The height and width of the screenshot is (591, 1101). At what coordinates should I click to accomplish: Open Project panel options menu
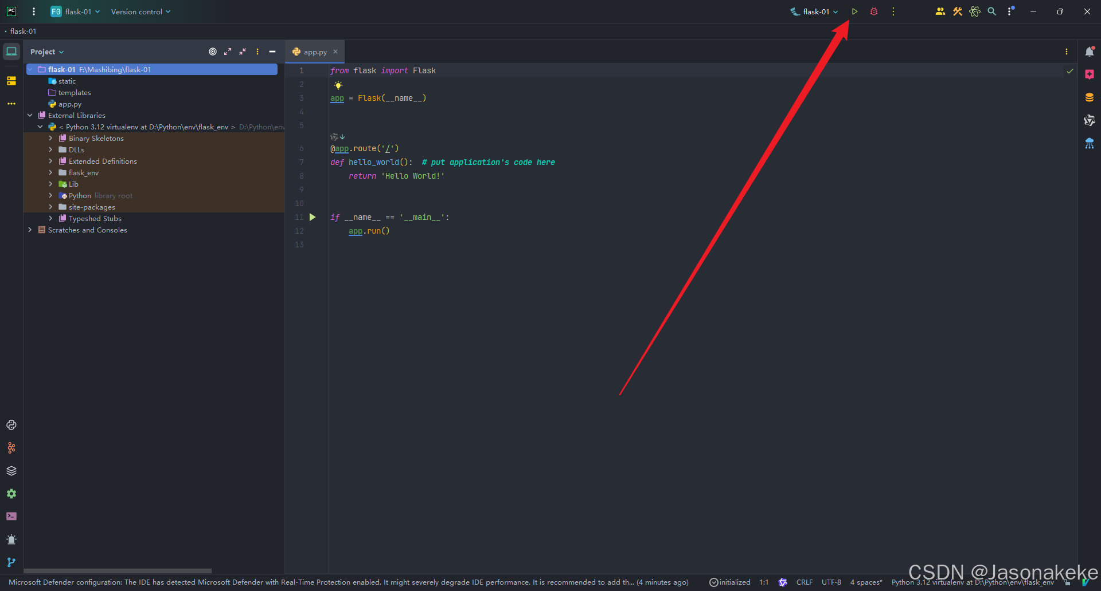[x=257, y=52]
